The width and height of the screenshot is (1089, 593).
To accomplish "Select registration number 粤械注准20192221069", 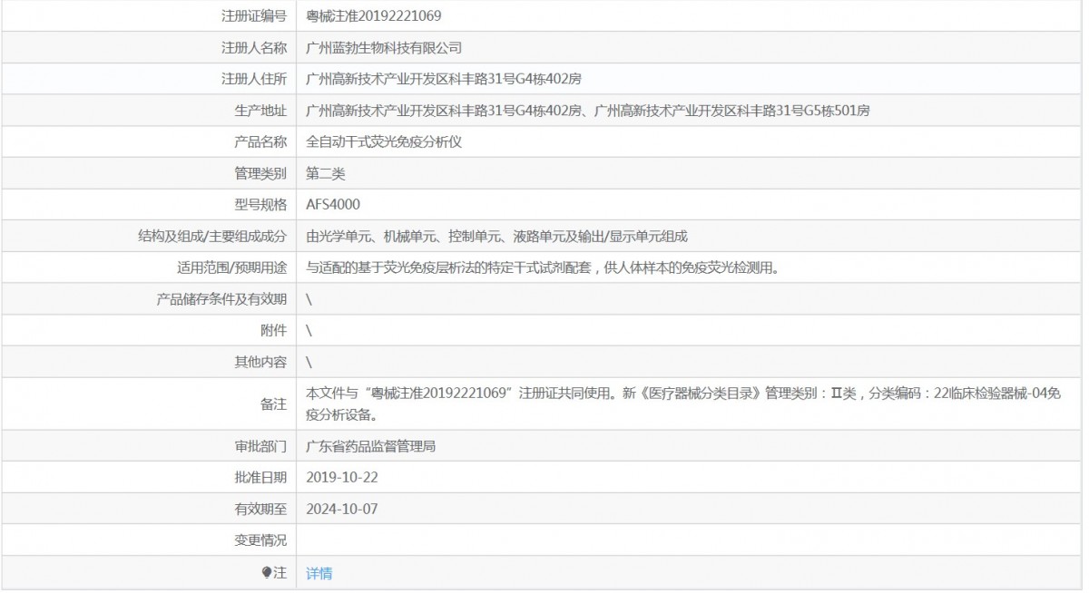I will coord(374,15).
